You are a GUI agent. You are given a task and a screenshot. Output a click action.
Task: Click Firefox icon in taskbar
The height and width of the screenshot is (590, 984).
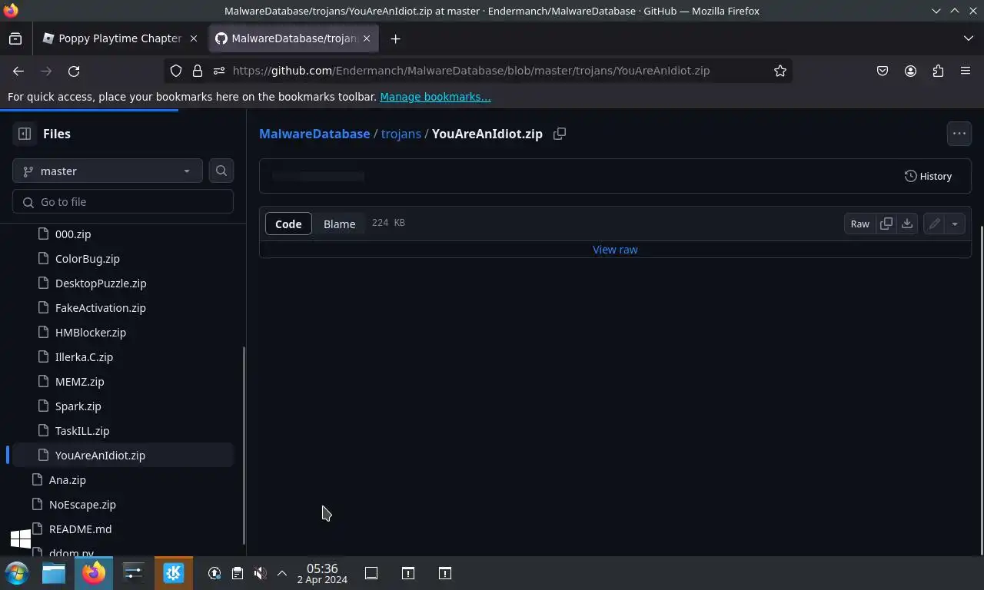[x=94, y=573]
